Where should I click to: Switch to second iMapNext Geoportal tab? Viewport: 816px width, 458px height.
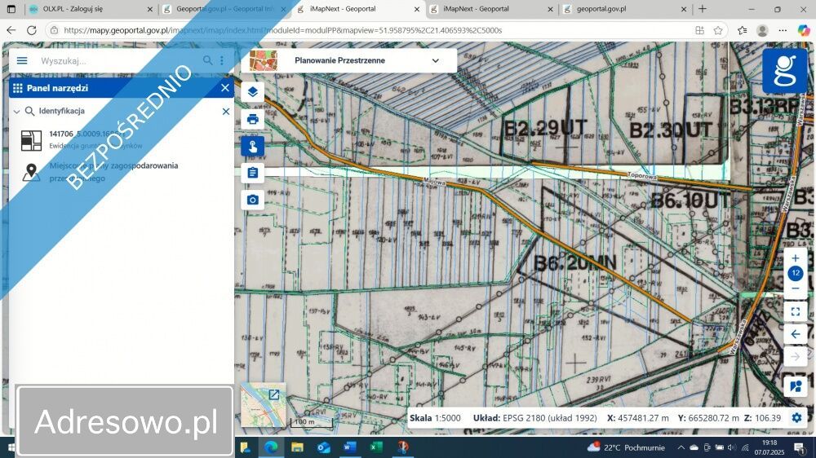click(491, 9)
